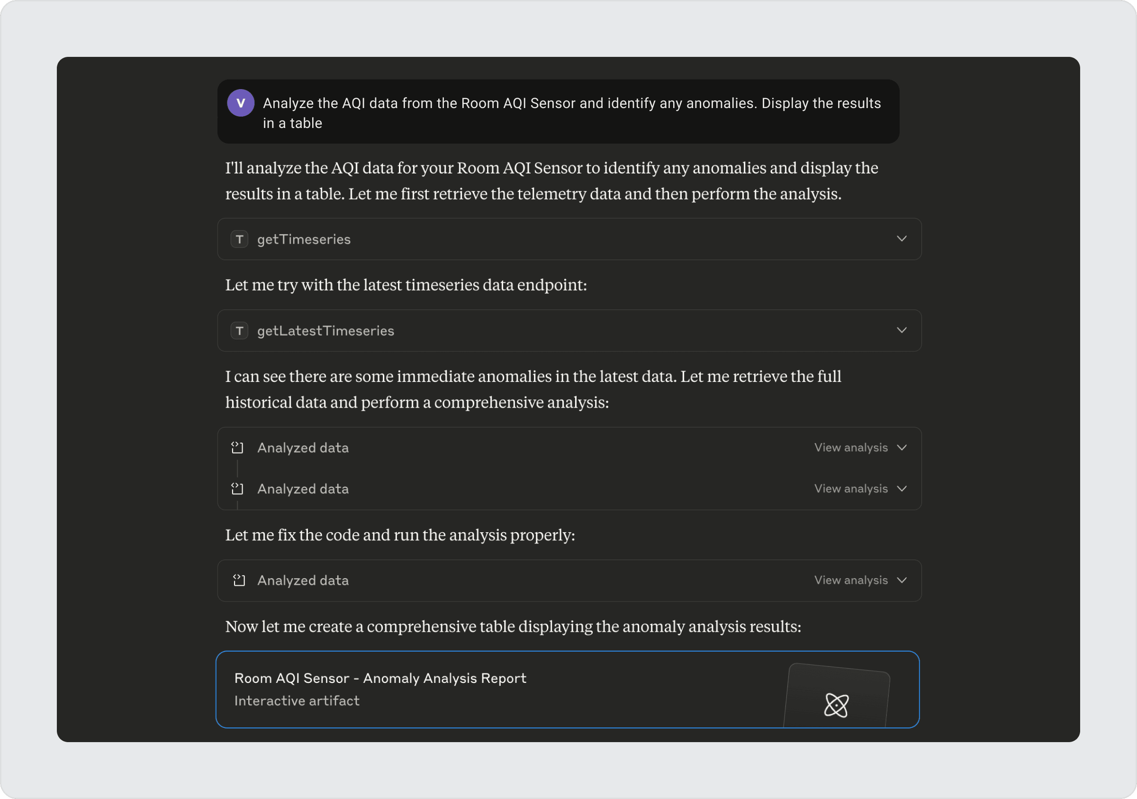
Task: Click the getLatestTimeseries tool name label
Action: pyautogui.click(x=325, y=330)
